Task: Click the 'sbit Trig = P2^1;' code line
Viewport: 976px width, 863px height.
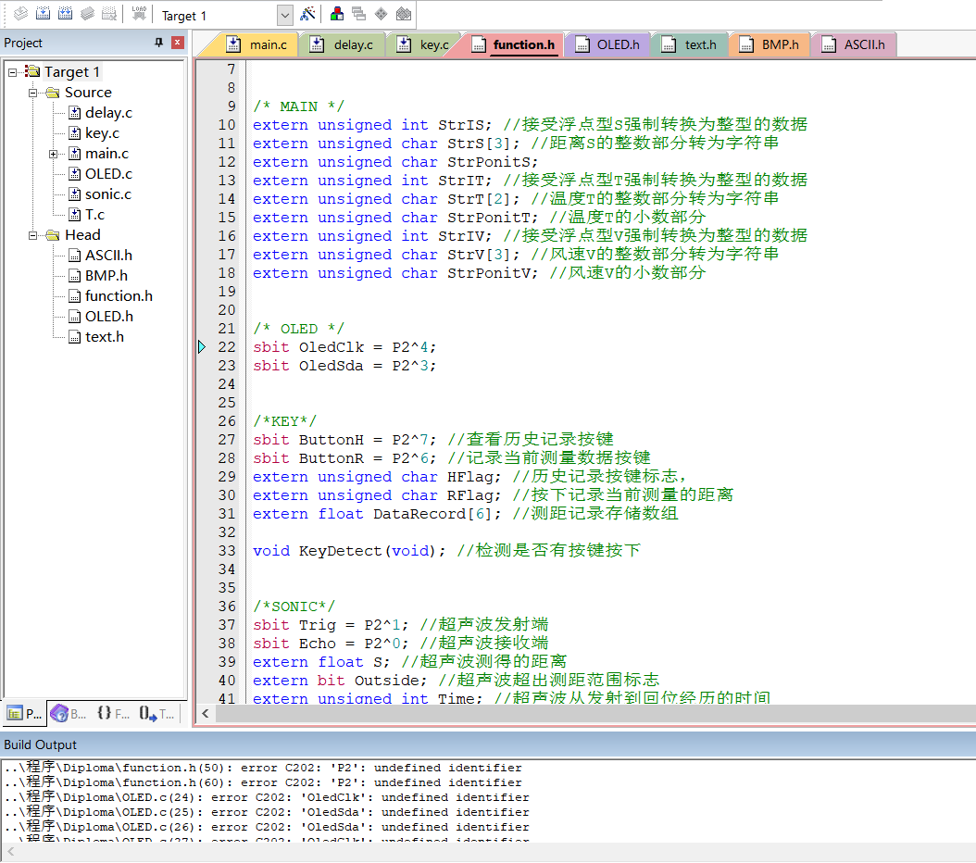Action: pos(331,625)
